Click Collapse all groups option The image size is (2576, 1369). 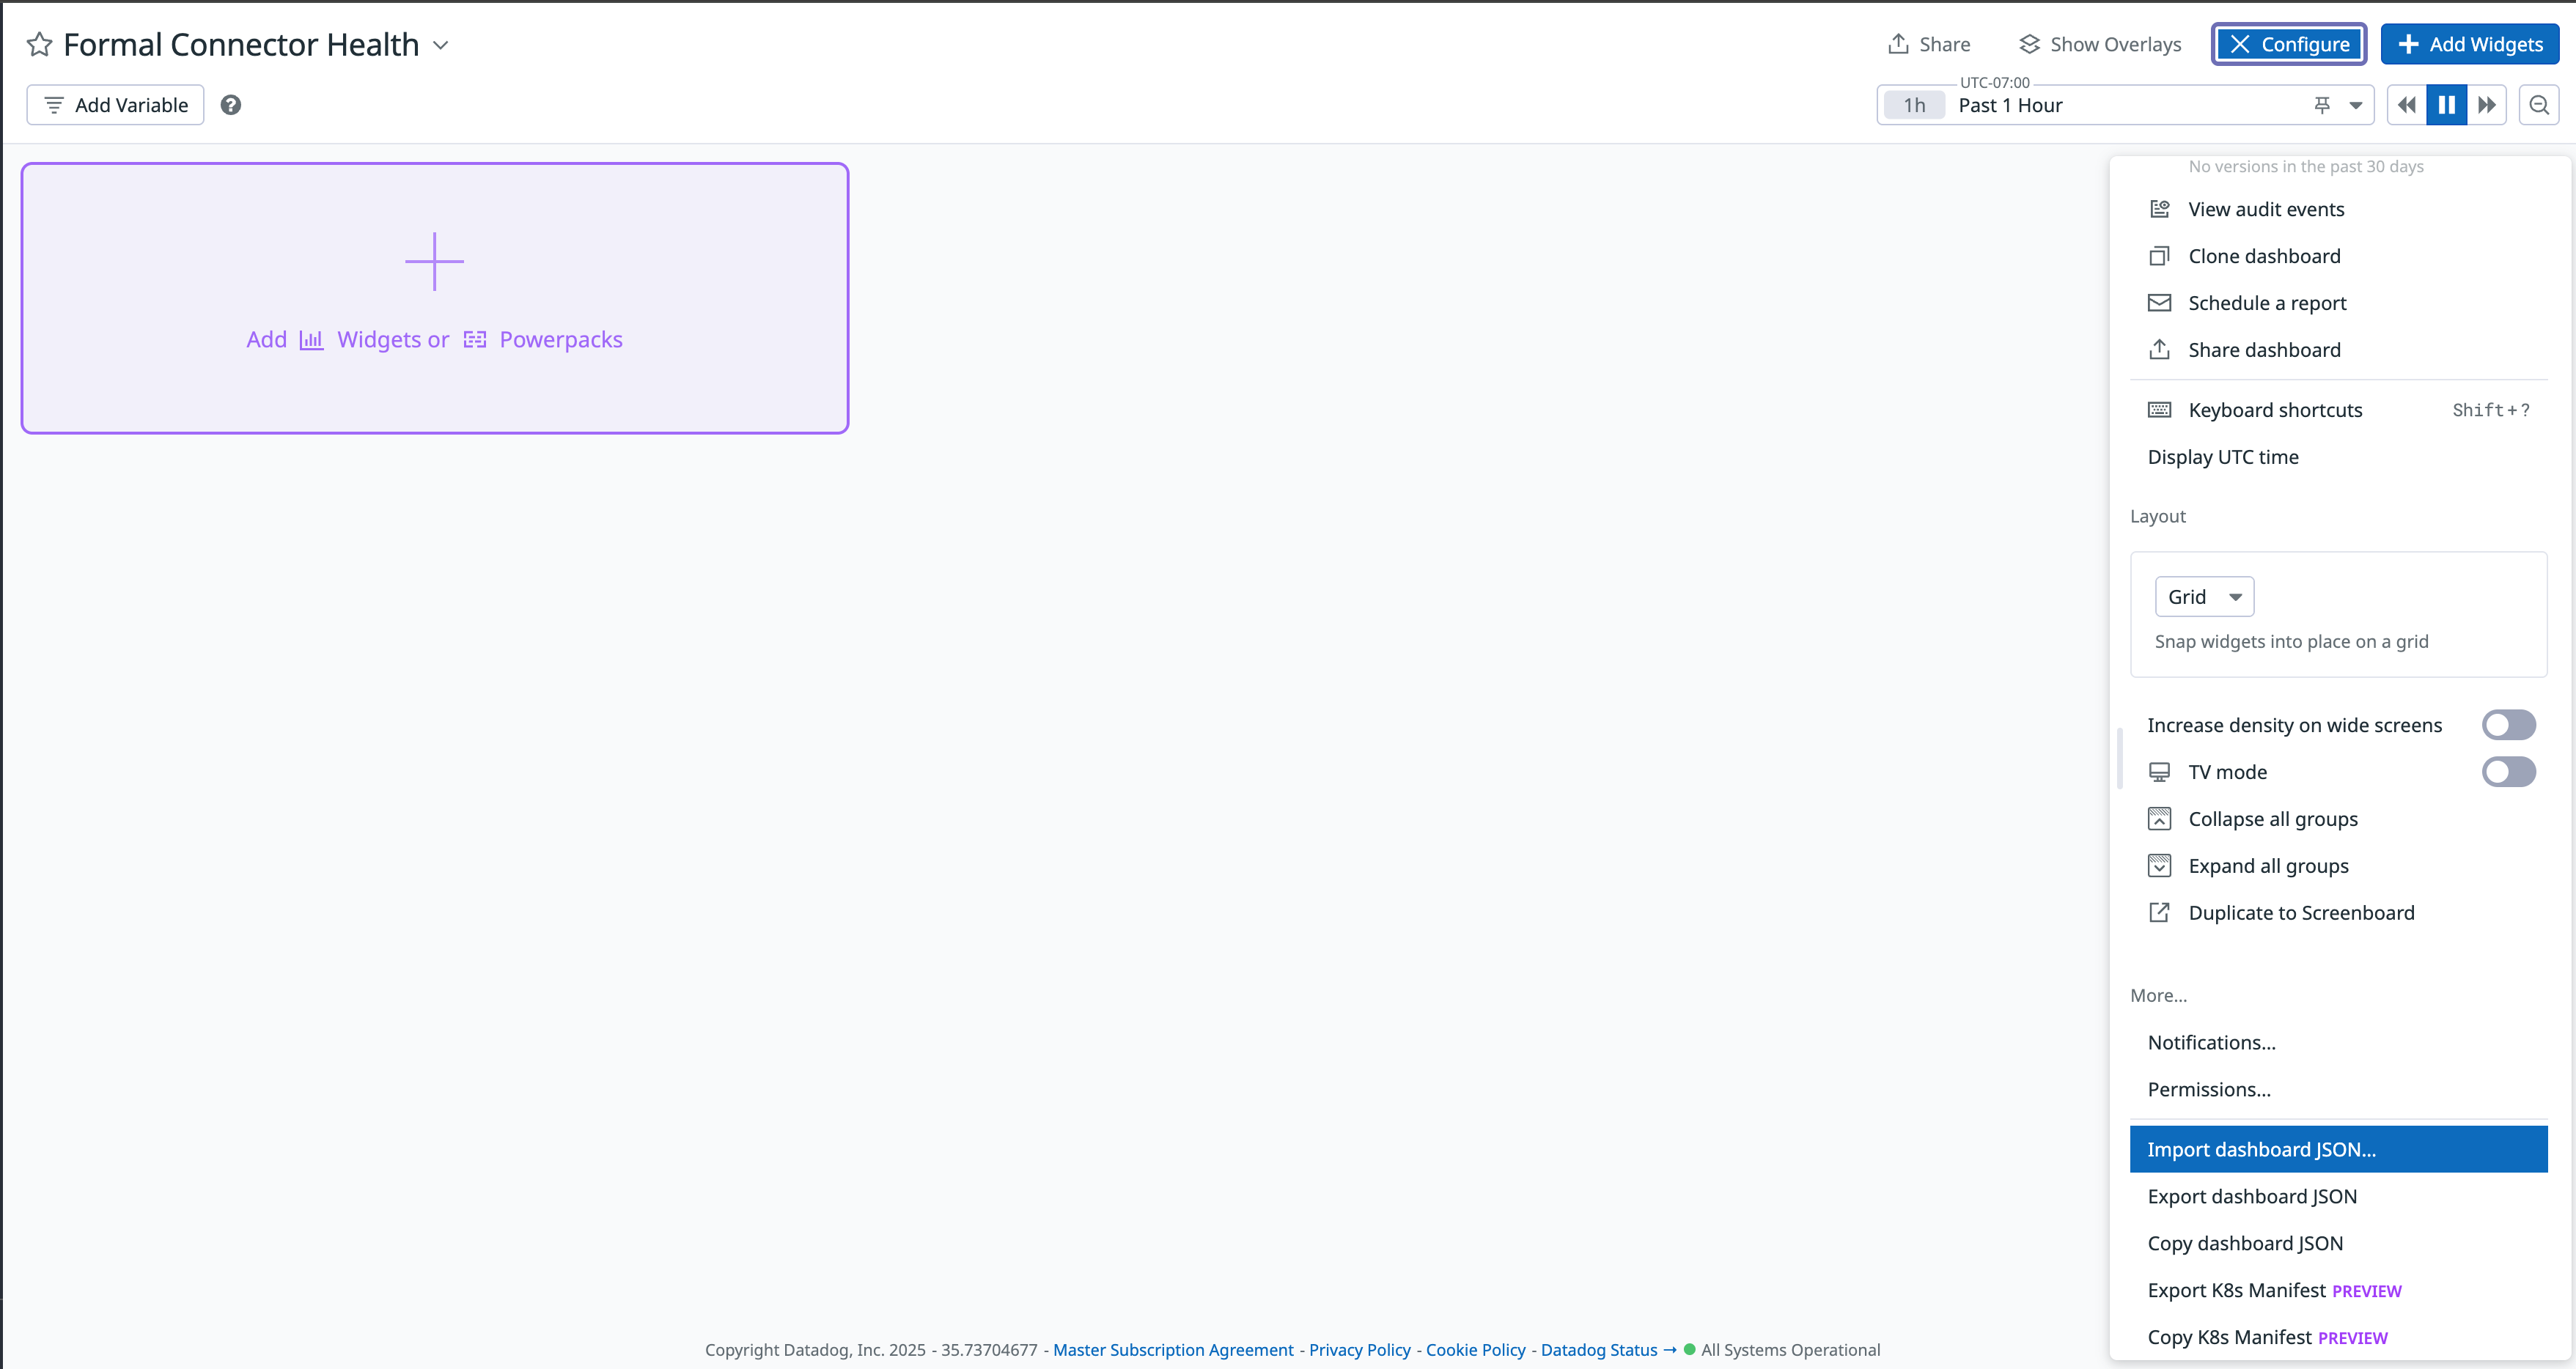click(2272, 819)
